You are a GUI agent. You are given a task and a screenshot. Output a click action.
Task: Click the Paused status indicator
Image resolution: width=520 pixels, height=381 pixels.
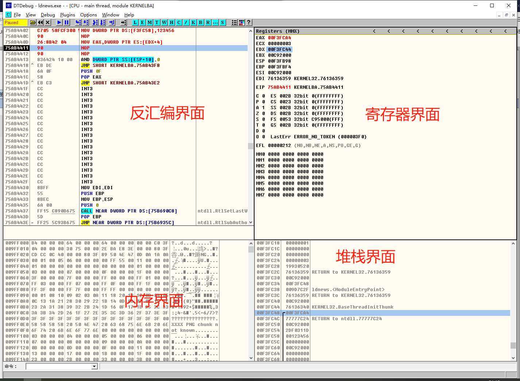click(15, 23)
